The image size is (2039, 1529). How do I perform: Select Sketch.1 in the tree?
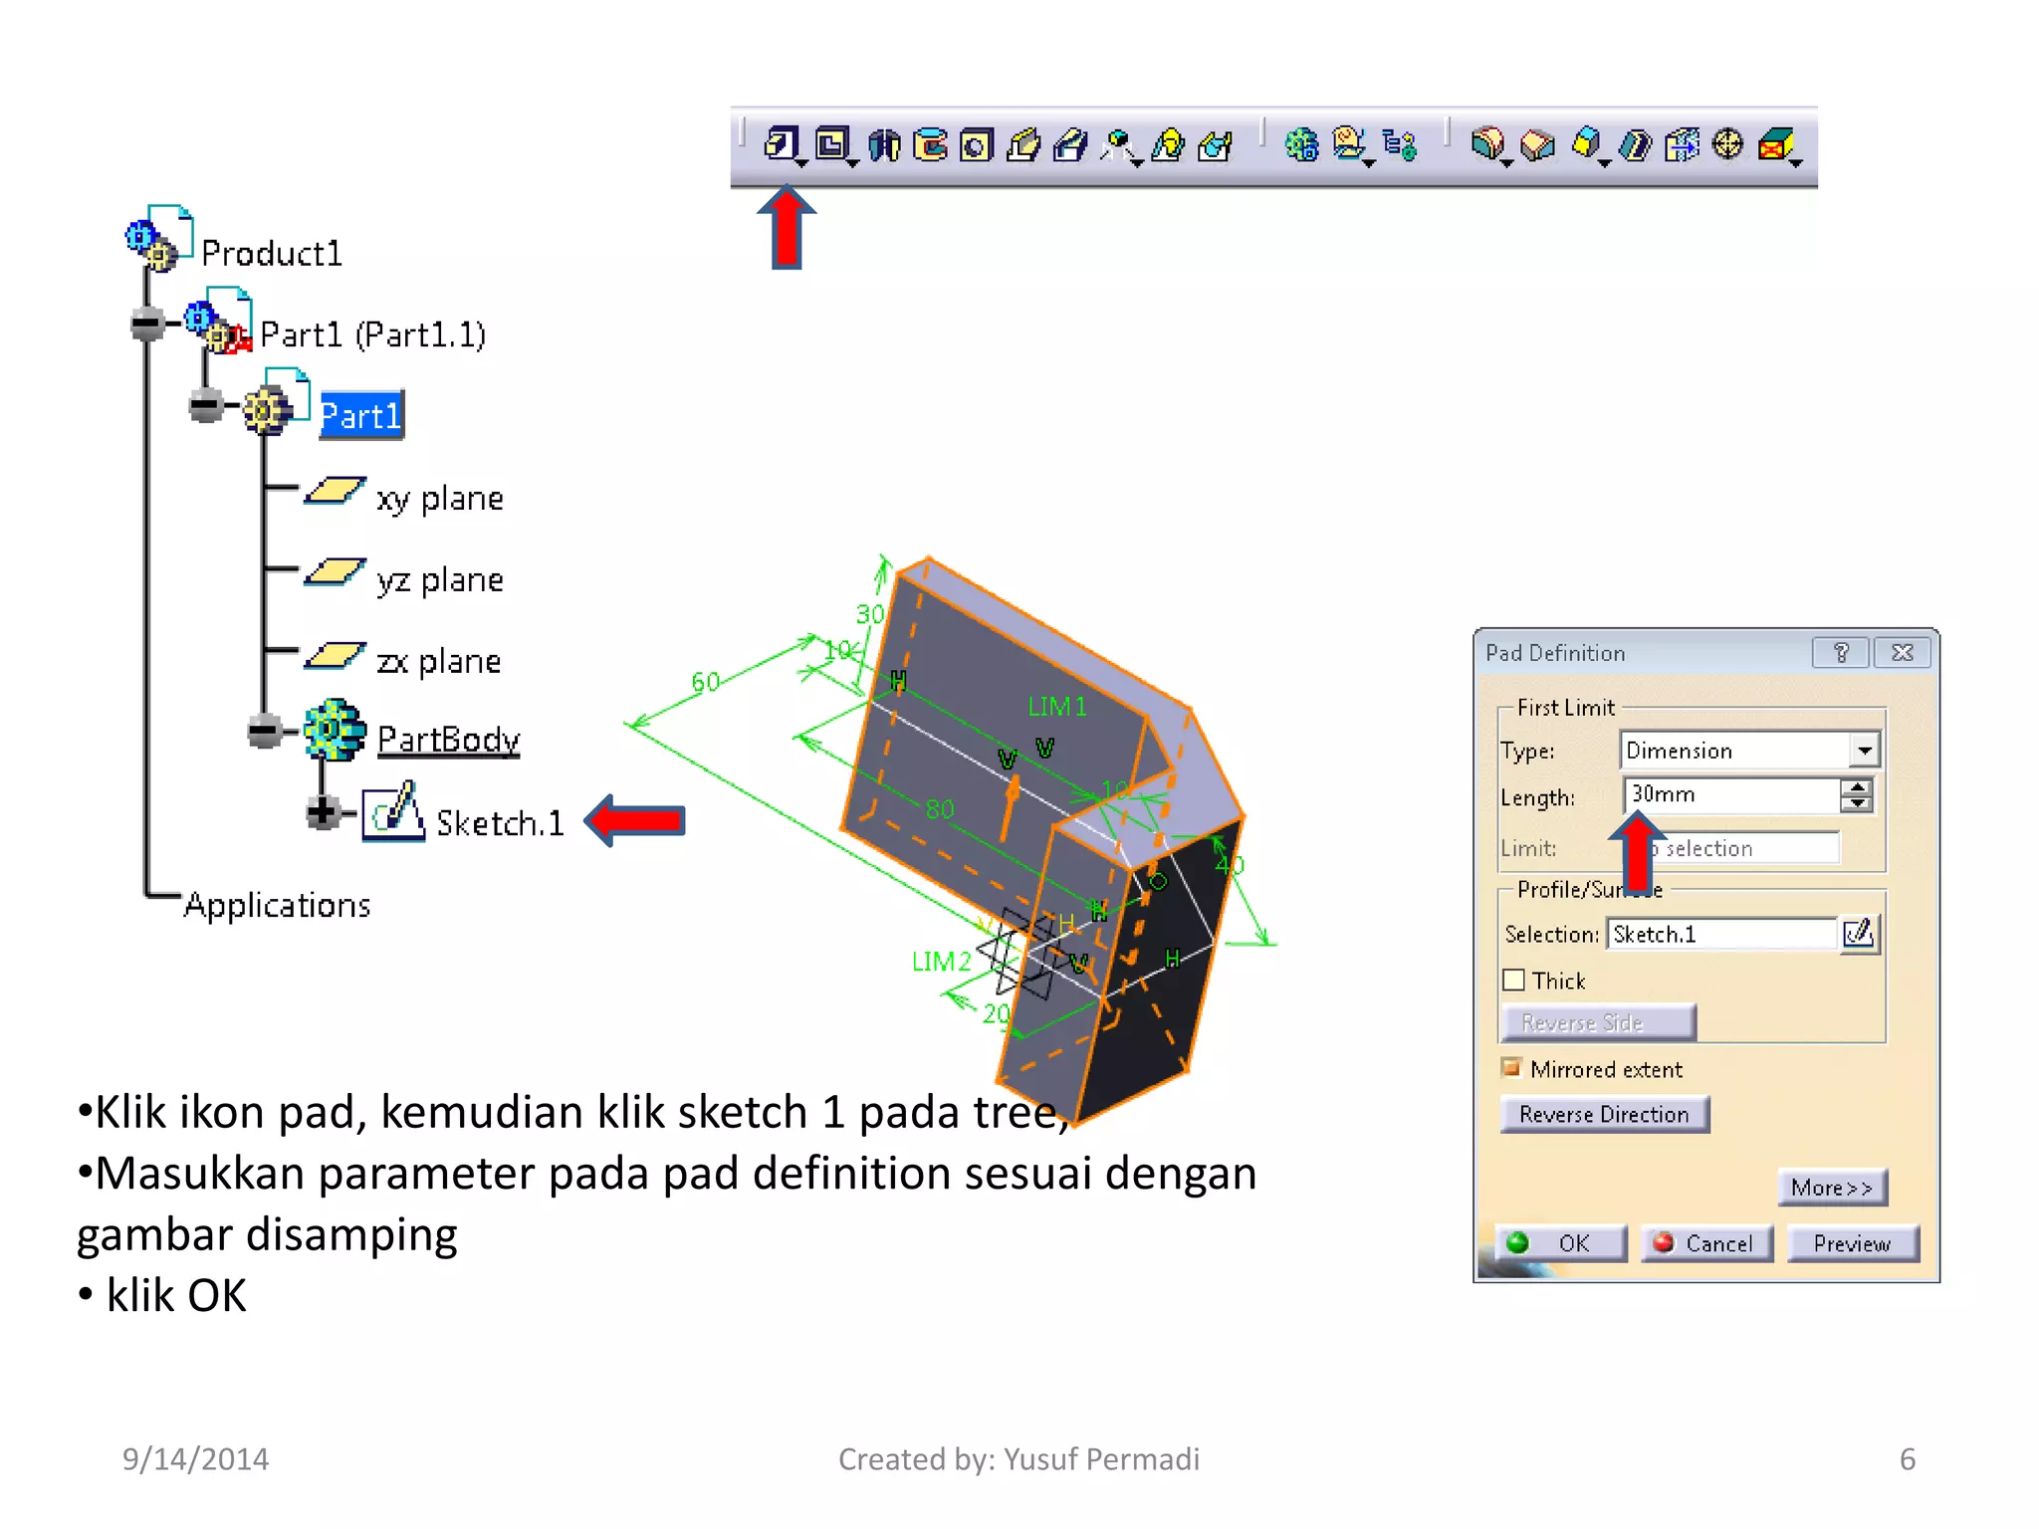501,823
